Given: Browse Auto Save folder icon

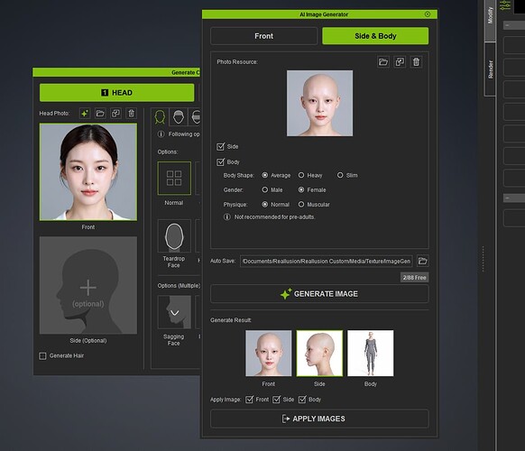Looking at the screenshot, I should [x=422, y=261].
